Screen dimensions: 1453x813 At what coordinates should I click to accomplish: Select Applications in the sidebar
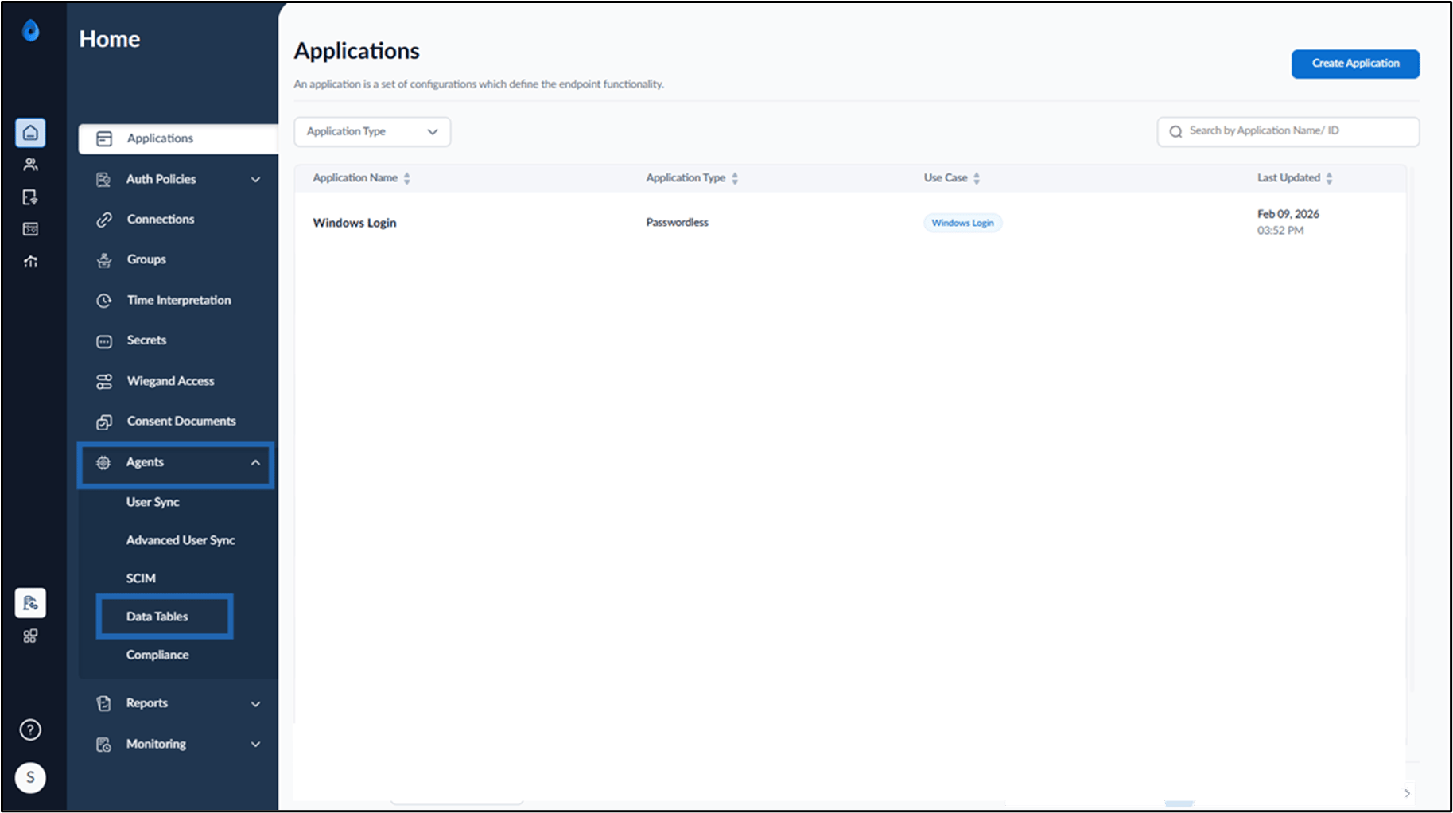pyautogui.click(x=178, y=138)
